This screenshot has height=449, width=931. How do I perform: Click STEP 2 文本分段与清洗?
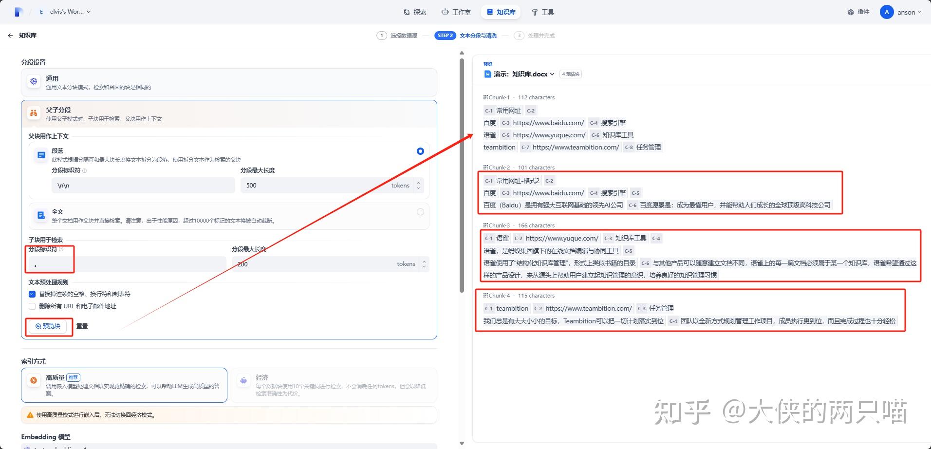pyautogui.click(x=465, y=36)
